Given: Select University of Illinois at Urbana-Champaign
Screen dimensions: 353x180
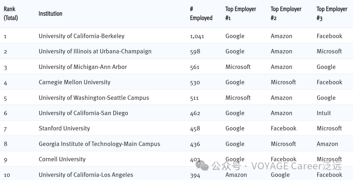Looking at the screenshot, I should pos(95,51).
